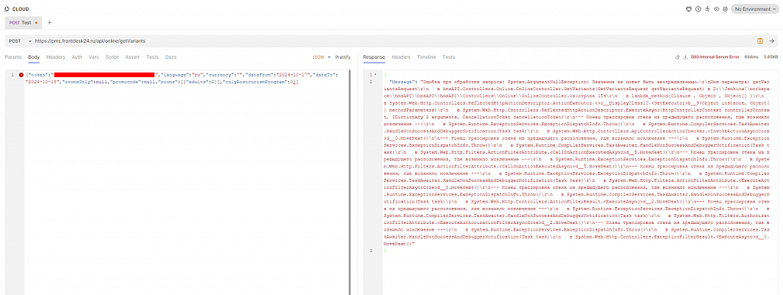Open the Docs tab

coord(171,57)
